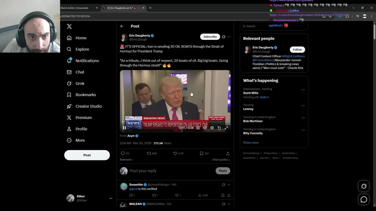Click Show more under What's happening
This screenshot has width=376, height=211.
click(251, 143)
